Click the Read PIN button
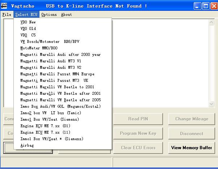The width and height of the screenshot is (218, 169). (x=138, y=119)
